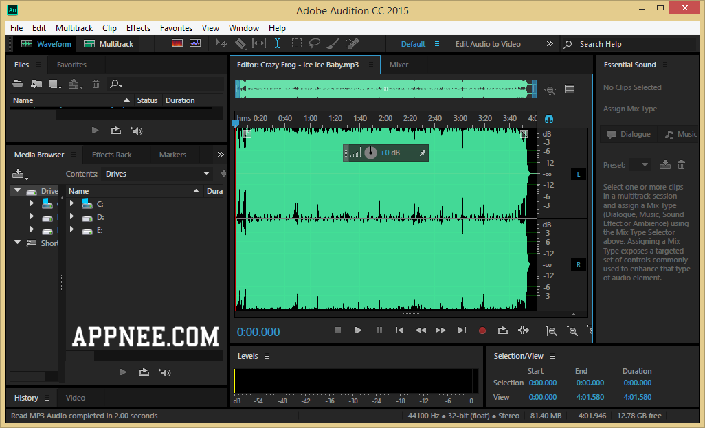Toggle auto-play in the Files panel
This screenshot has height=428, width=705.
(137, 131)
